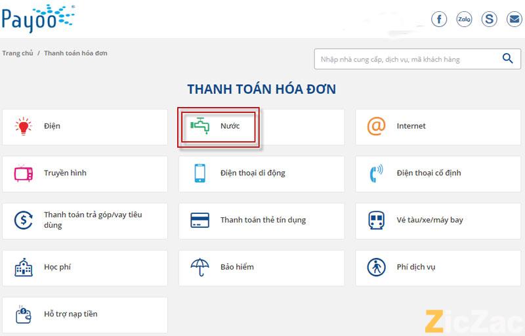Click the walking person Phí dịch vụ icon

coord(376,267)
